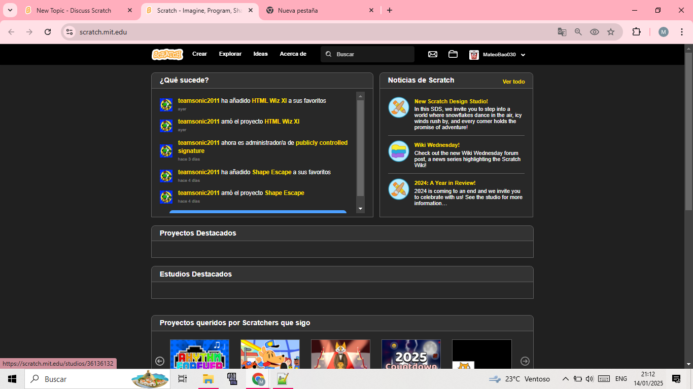This screenshot has width=693, height=389.
Task: Click the Ver todo news link
Action: [x=513, y=82]
